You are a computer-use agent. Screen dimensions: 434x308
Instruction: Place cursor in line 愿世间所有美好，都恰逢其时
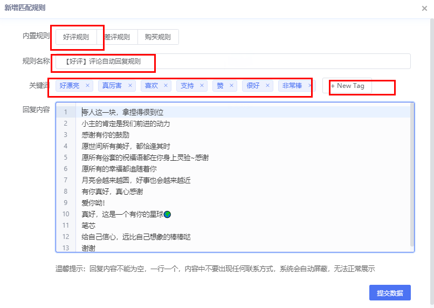point(126,146)
